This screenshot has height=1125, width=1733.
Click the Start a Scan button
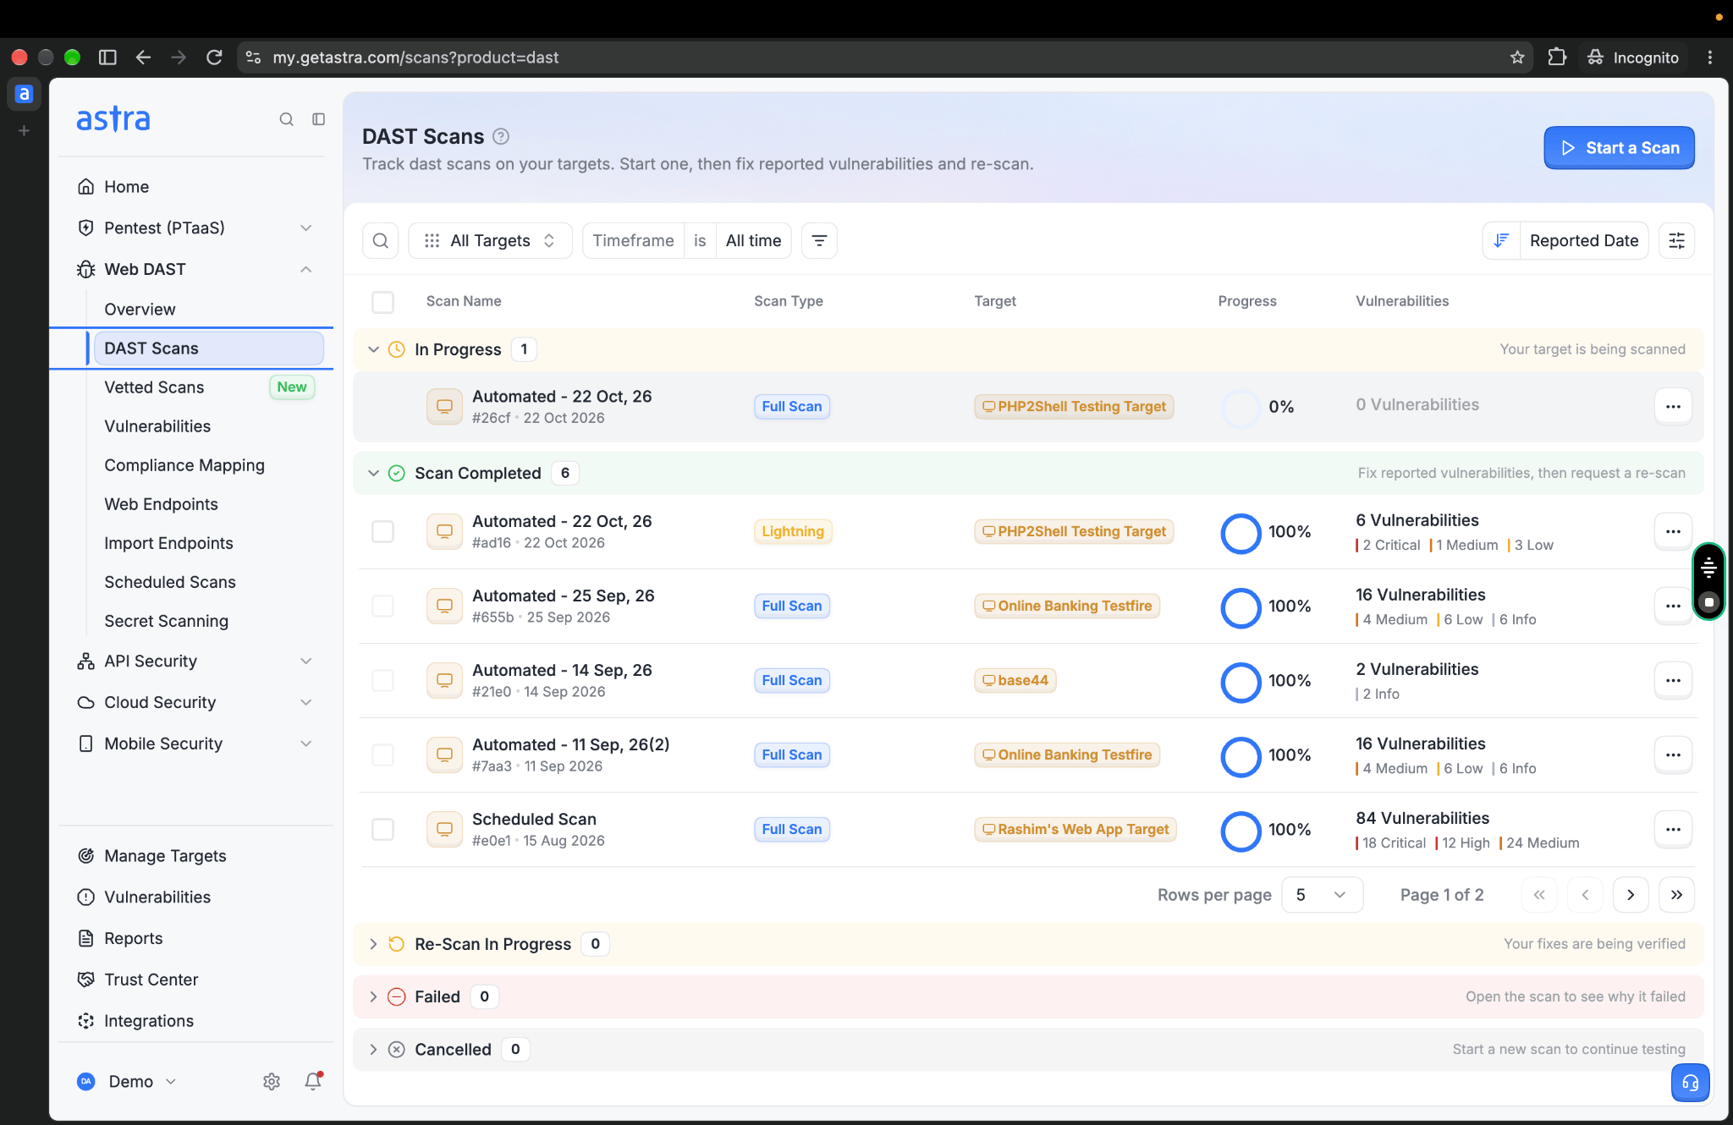click(x=1619, y=148)
